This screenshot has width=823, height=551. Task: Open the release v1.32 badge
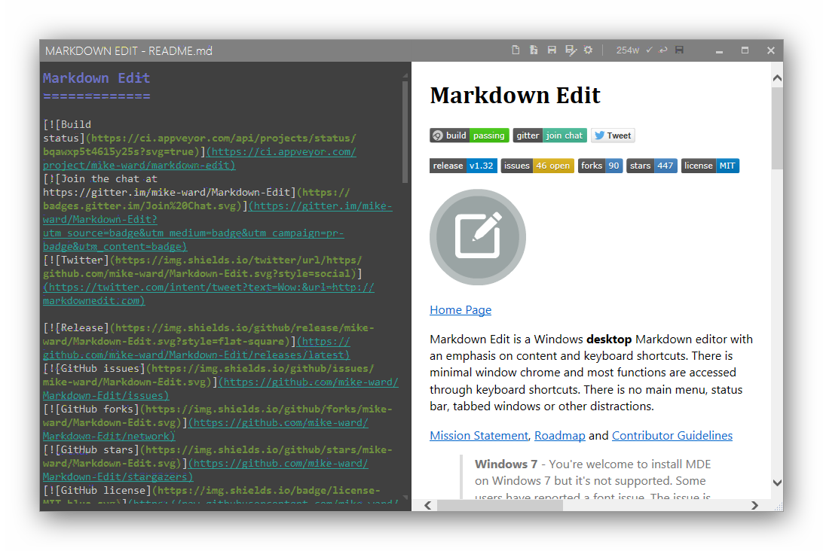coord(464,166)
